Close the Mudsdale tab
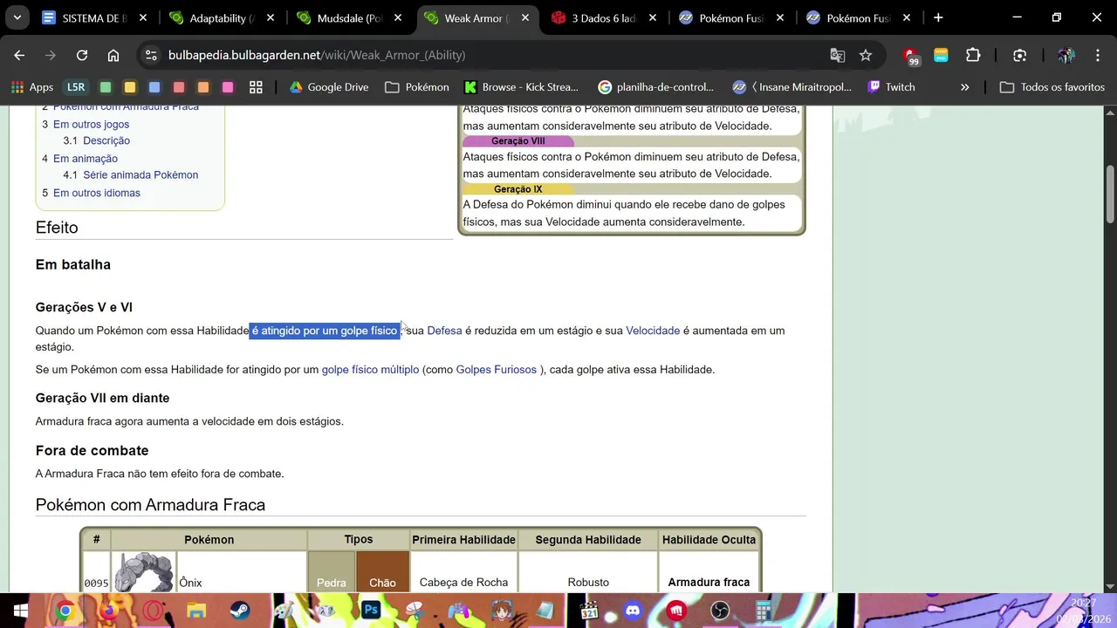 pyautogui.click(x=398, y=17)
